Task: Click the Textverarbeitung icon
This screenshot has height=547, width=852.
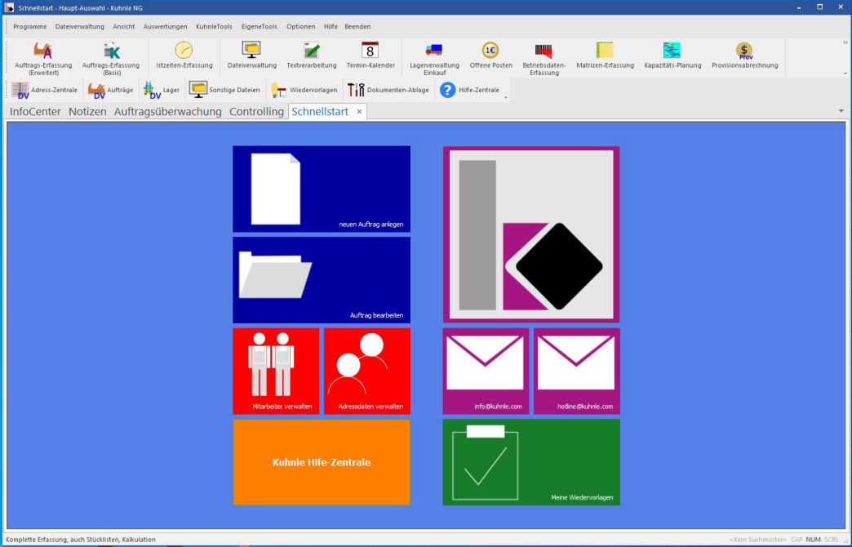Action: pos(311,51)
